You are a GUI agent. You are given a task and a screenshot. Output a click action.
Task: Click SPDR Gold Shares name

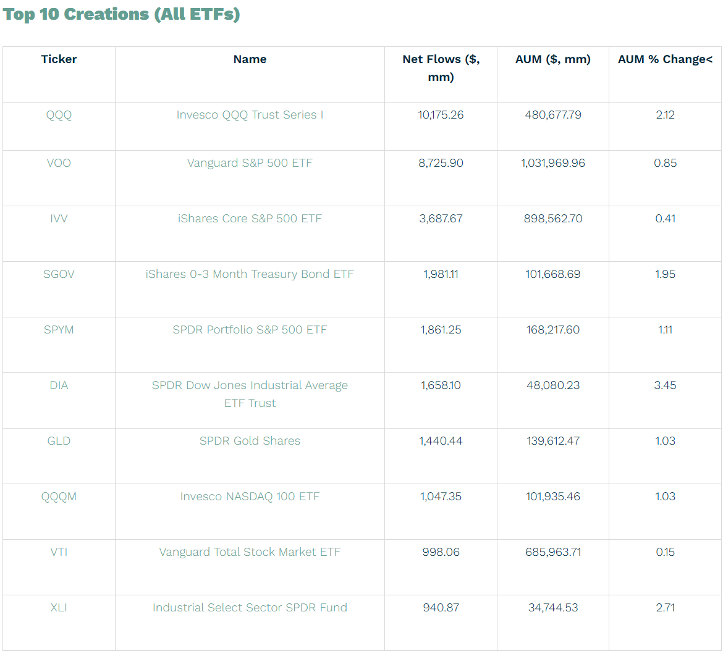(x=250, y=441)
